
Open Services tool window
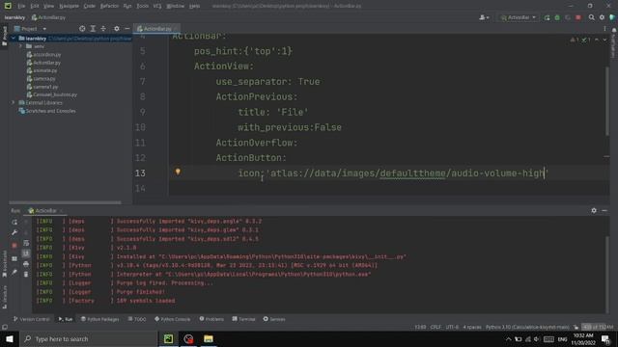pos(274,319)
